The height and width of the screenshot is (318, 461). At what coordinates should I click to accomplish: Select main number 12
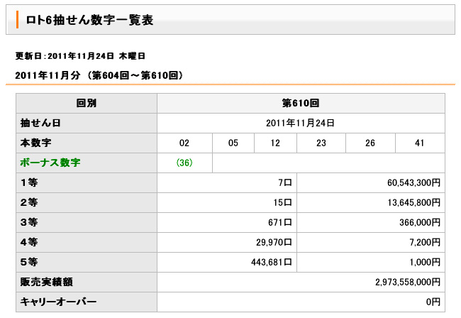tap(275, 143)
